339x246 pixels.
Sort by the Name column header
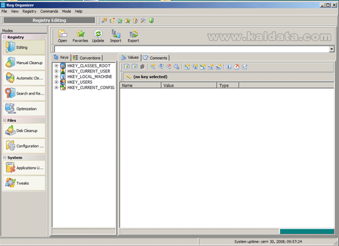tap(140, 85)
